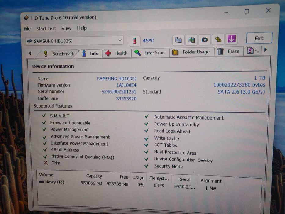The width and height of the screenshot is (285, 214).
Task: Click the purple download arrow icon
Action: point(231,39)
